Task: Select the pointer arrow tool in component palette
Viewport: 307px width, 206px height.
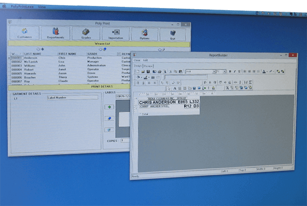Action: click(169, 88)
